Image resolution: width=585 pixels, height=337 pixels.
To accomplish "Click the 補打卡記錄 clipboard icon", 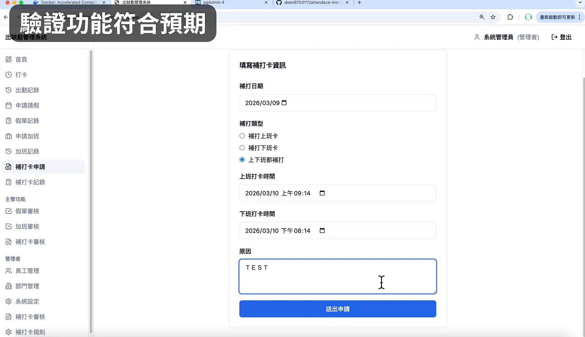I will [x=8, y=182].
